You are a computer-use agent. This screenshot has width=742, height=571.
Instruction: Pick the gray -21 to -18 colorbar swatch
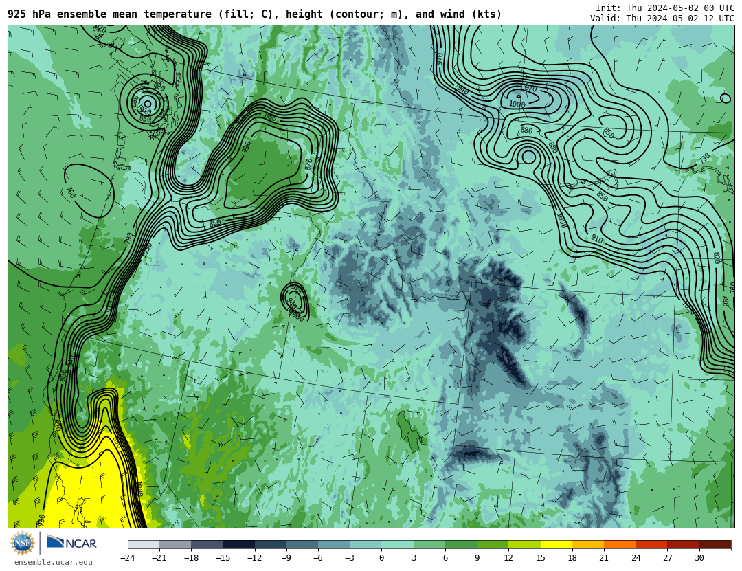point(176,545)
